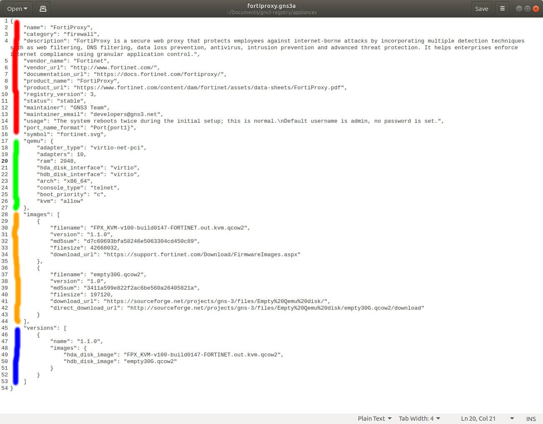Toggle the INS insert mode indicator

coord(531,419)
